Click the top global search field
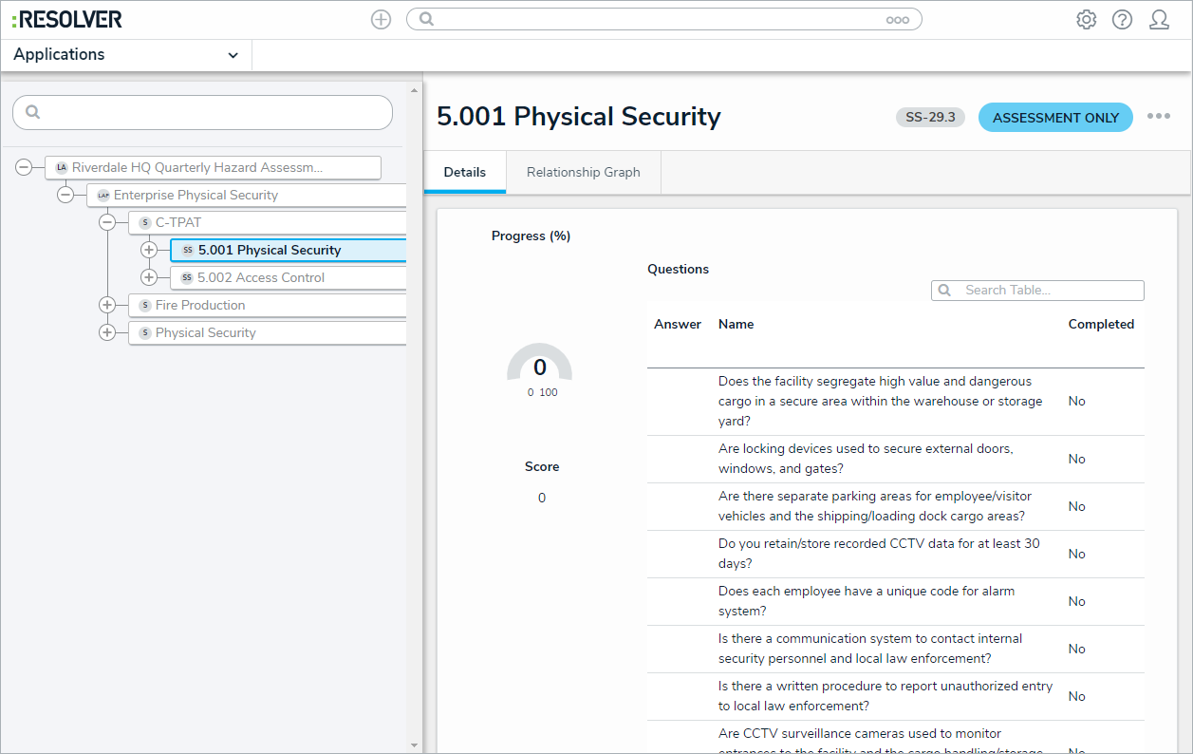The width and height of the screenshot is (1193, 754). 664,19
